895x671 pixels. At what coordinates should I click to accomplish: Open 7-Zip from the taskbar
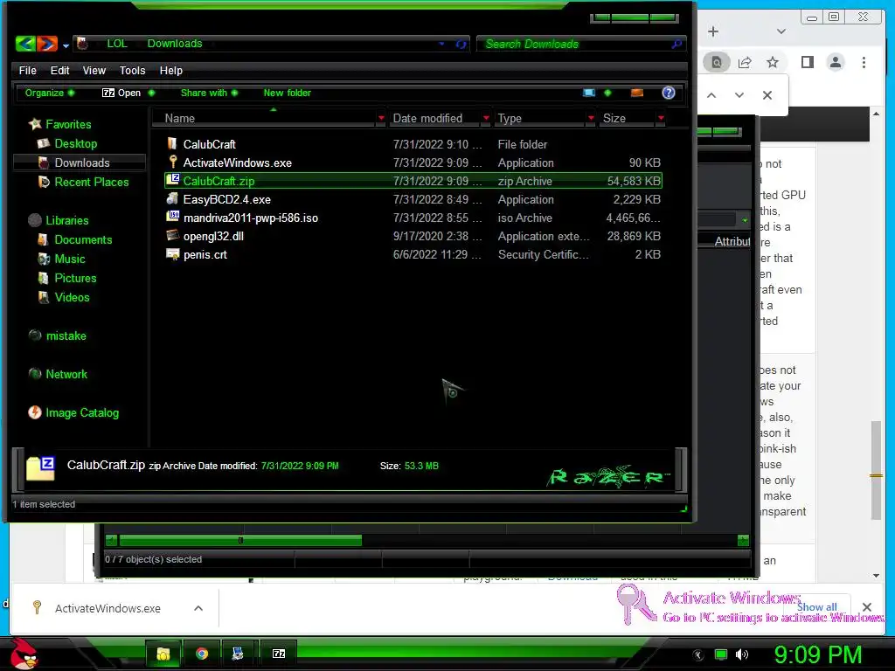[279, 654]
